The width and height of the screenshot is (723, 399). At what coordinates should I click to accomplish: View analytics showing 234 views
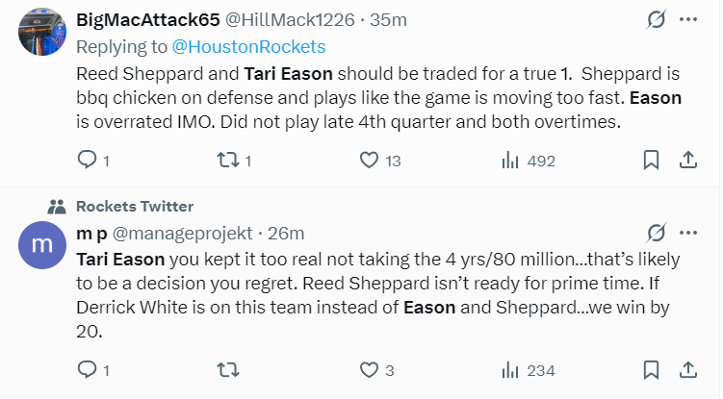(x=510, y=369)
